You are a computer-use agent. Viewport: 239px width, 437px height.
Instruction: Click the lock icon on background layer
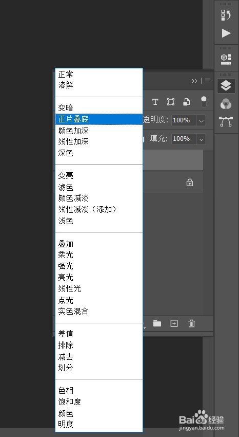[x=190, y=183]
